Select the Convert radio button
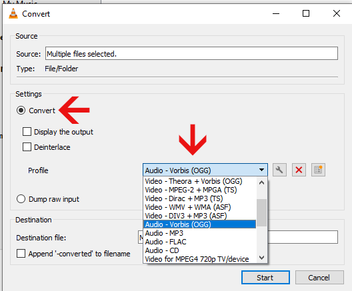Screen dimensions: 352x291 [21, 111]
